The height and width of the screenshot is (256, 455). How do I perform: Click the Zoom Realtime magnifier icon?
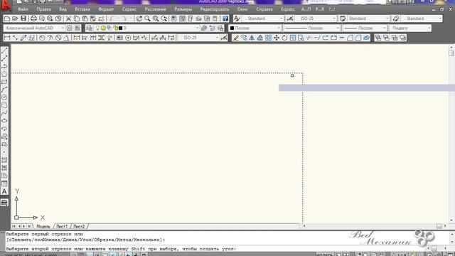[x=147, y=18]
